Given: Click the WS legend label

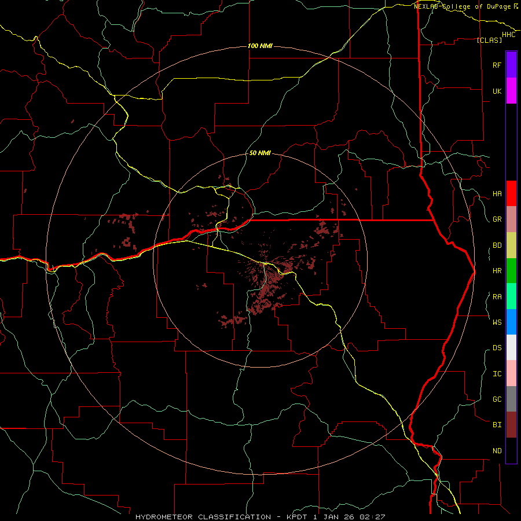Looking at the screenshot, I should 497,322.
